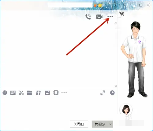
Task: Start a video call with the camera icon
Action: click(x=99, y=17)
